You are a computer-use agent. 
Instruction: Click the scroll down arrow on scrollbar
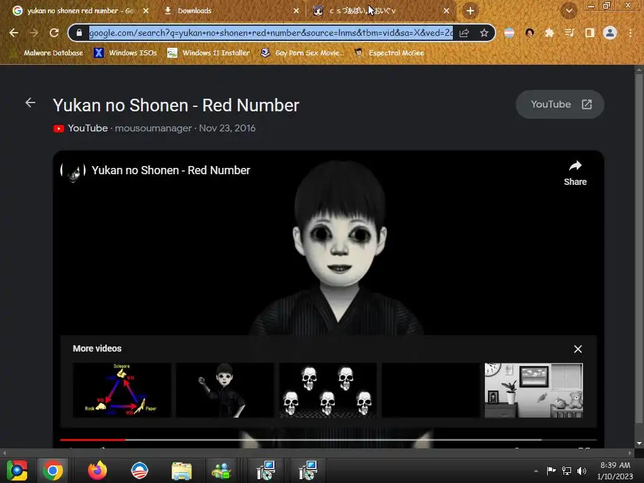pos(639,443)
